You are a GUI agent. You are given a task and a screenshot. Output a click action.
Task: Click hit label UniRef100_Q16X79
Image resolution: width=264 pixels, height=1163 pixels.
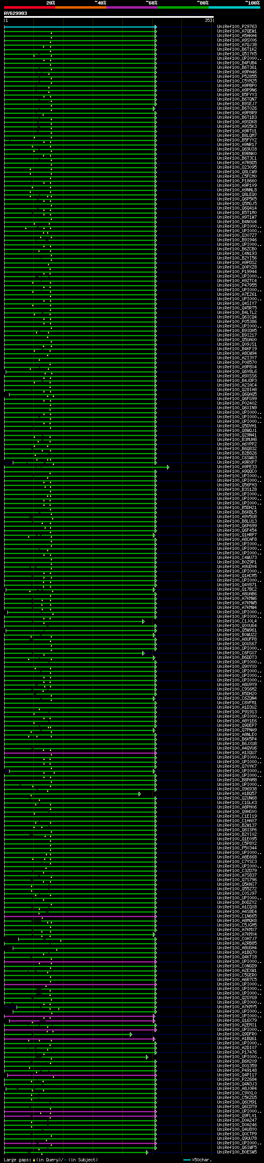tap(237, 1021)
